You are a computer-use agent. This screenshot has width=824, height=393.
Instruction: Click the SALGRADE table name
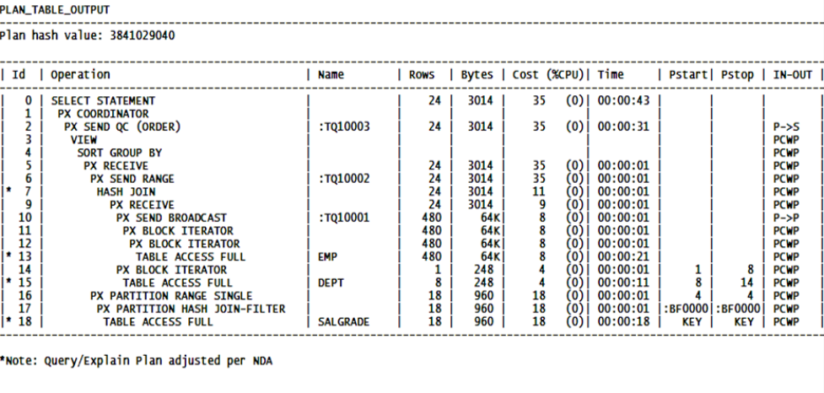(x=343, y=321)
